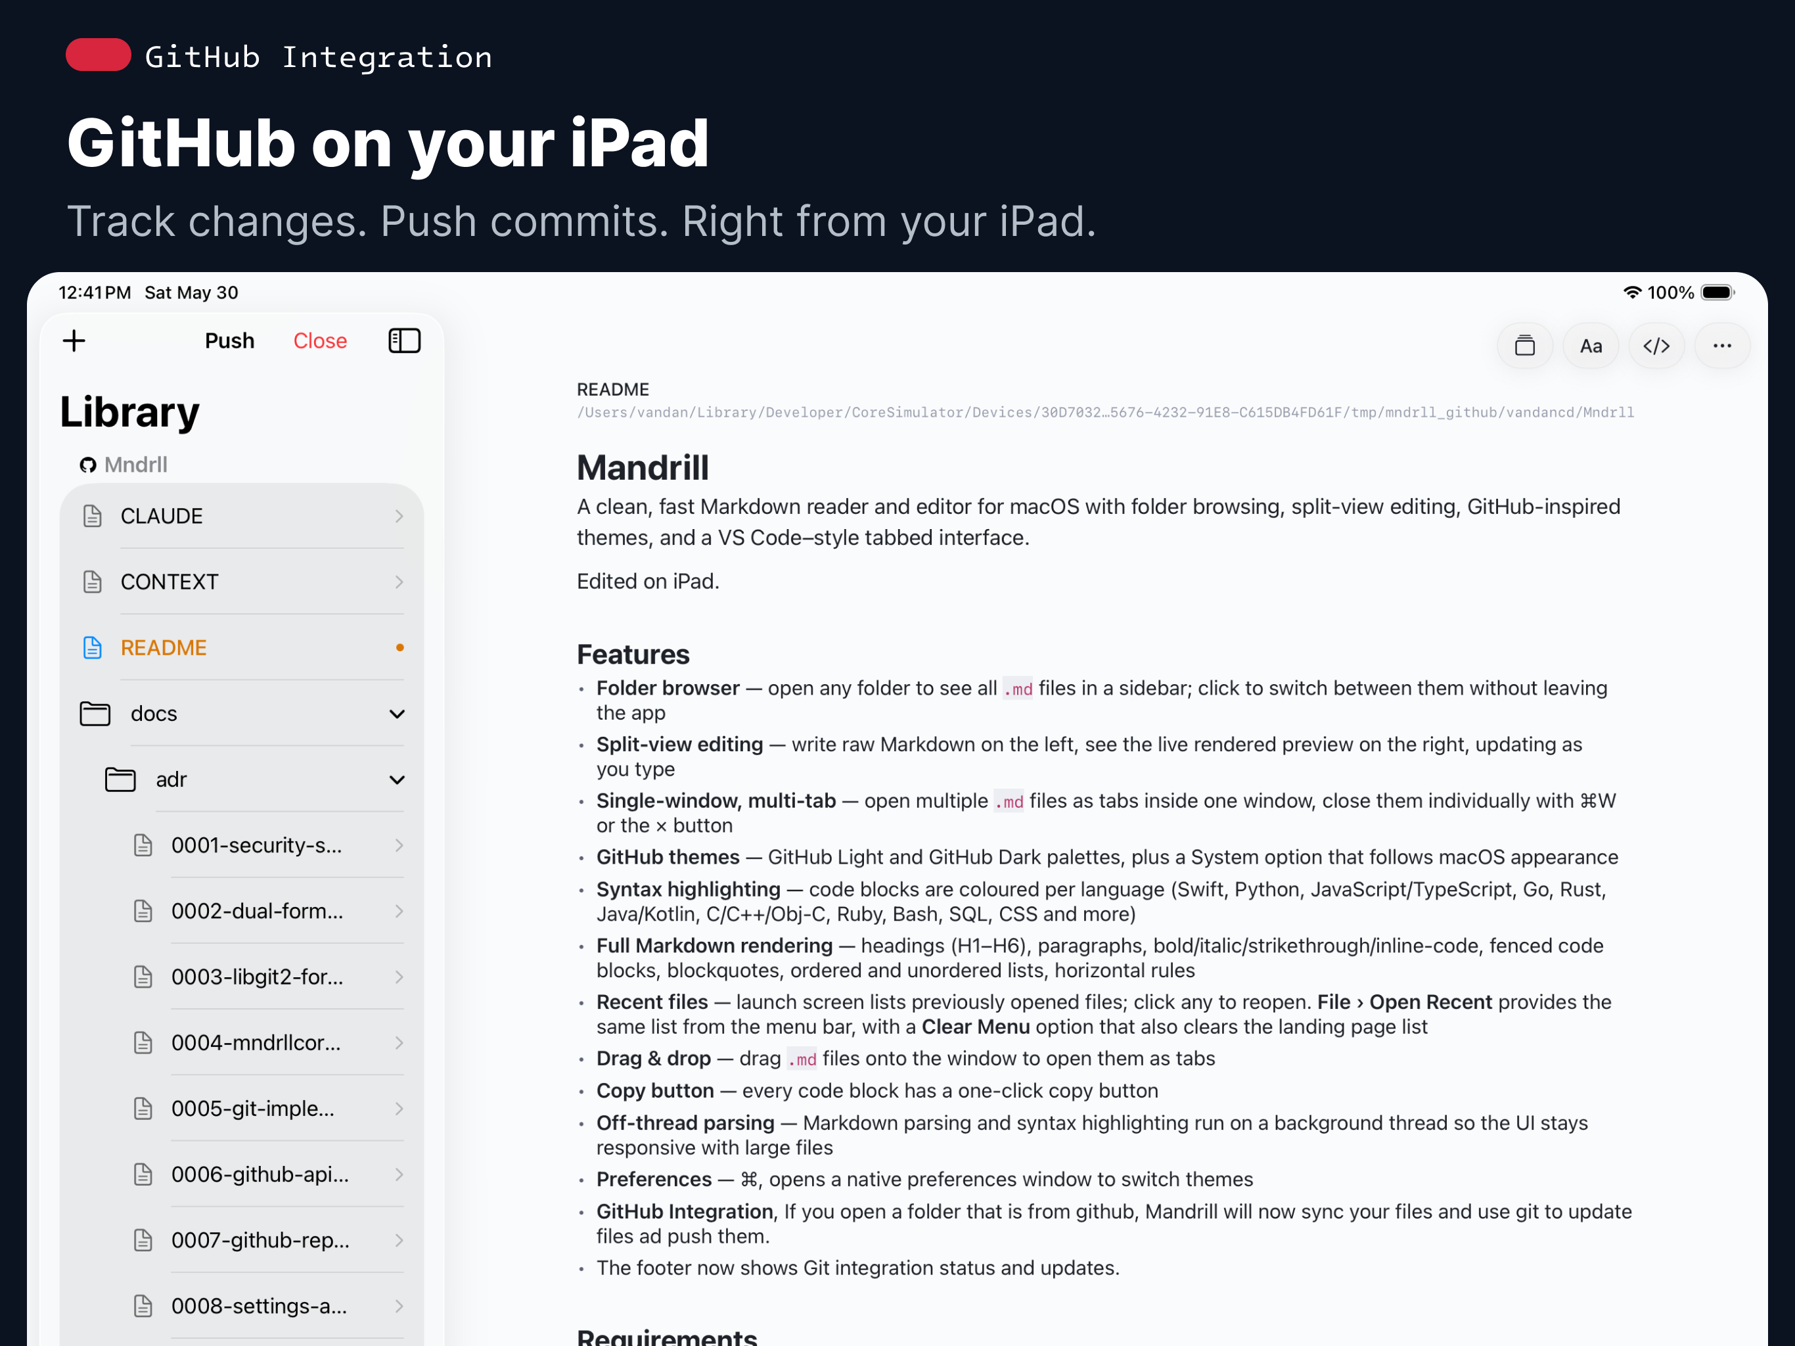Open 0005-git-imple... file
The height and width of the screenshot is (1346, 1795).
242,1108
